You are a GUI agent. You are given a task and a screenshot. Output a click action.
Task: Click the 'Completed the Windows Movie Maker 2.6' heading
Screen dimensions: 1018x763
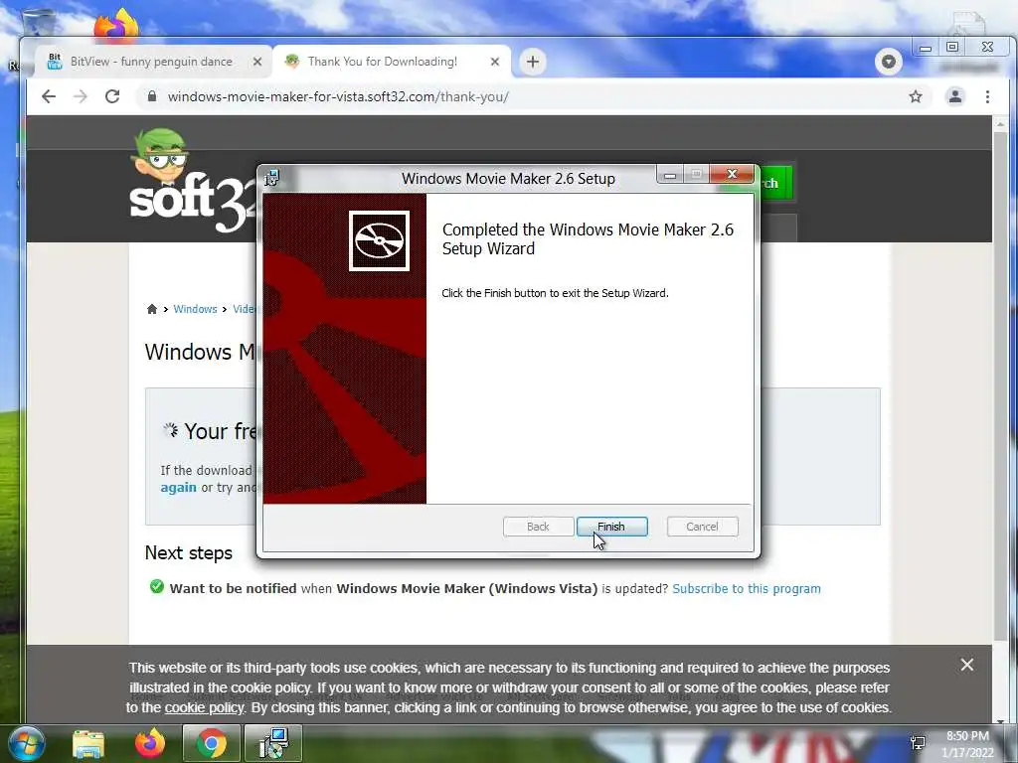(588, 238)
